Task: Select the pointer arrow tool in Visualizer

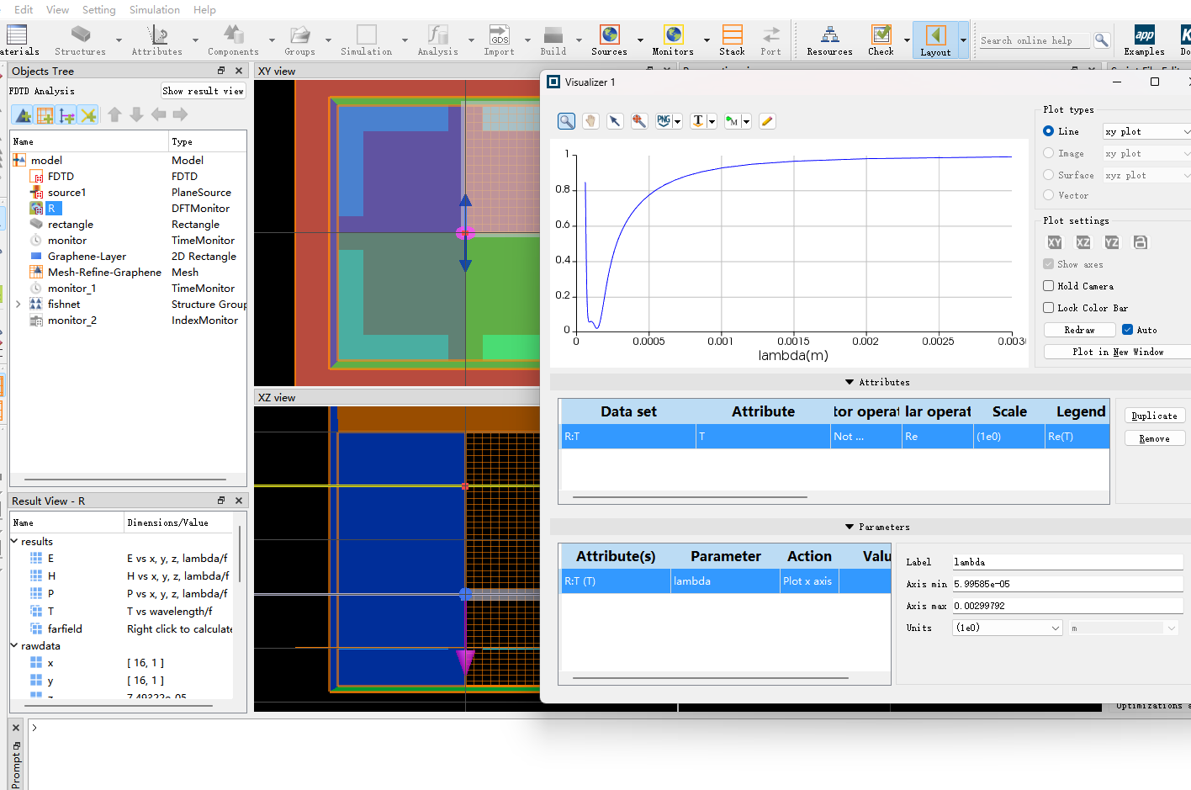Action: coord(615,121)
